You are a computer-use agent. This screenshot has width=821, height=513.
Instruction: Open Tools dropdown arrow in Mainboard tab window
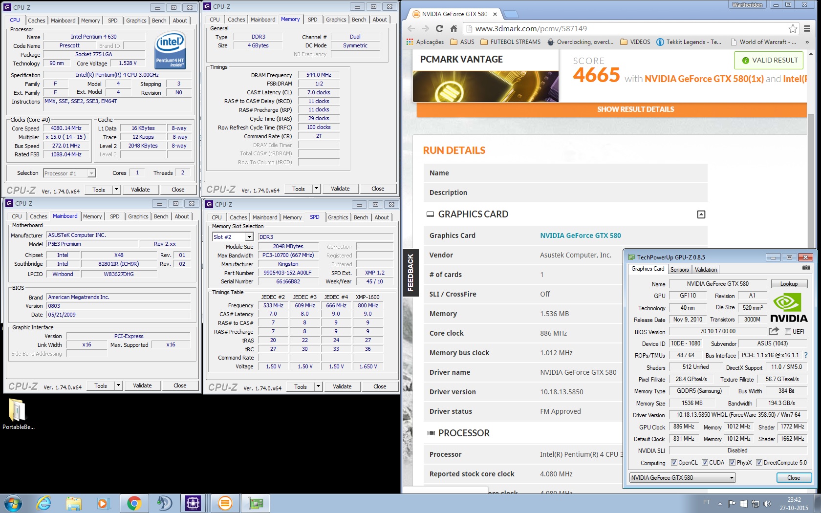tap(118, 385)
